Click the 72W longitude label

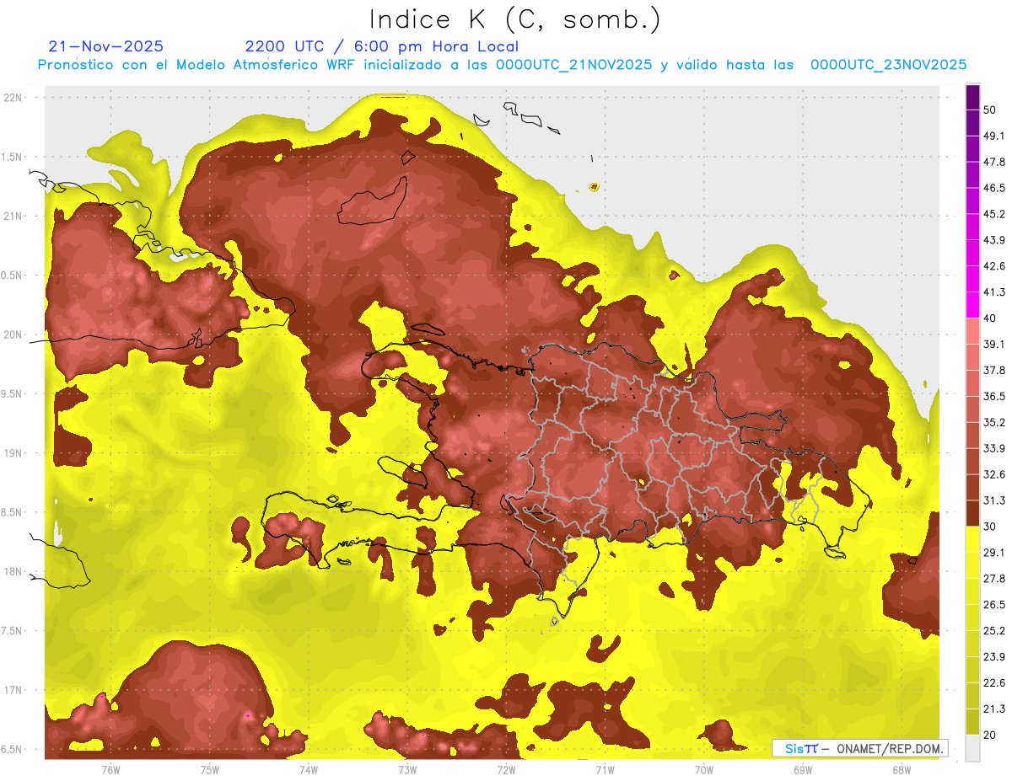coord(506,770)
